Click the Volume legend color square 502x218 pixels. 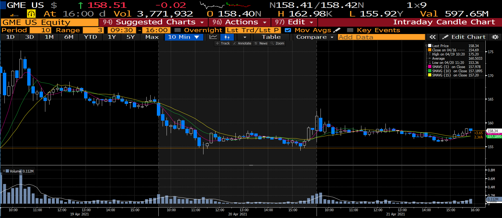pos(7,171)
